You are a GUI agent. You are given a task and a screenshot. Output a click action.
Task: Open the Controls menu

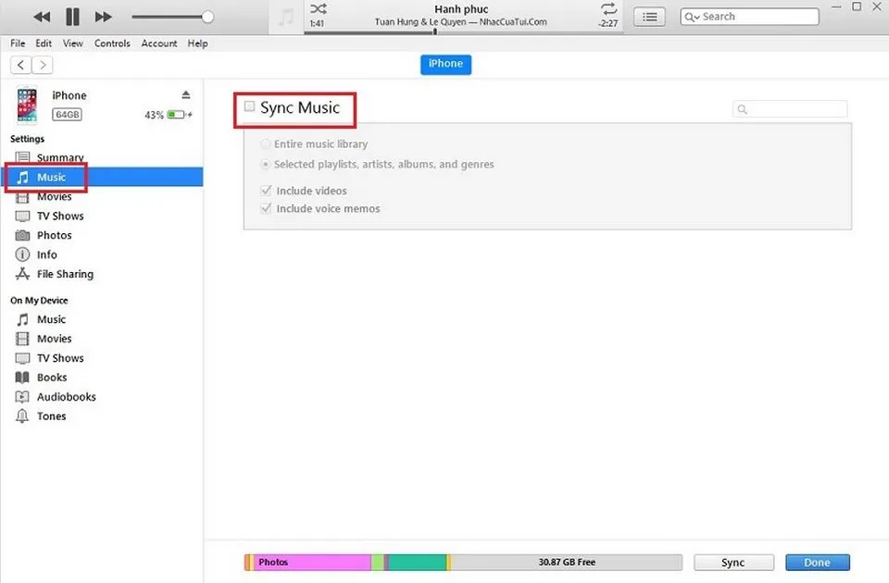click(112, 43)
